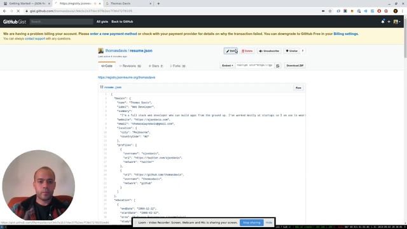407x229 pixels.
Task: Click the Unstar button
Action: click(x=291, y=51)
